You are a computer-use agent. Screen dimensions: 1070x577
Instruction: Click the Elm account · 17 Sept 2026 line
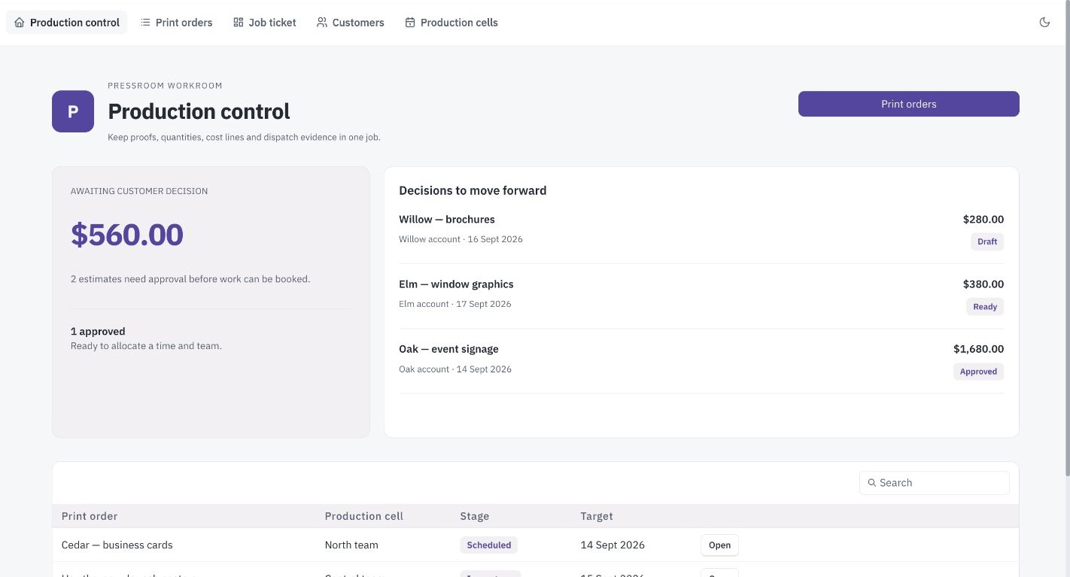[x=455, y=304]
